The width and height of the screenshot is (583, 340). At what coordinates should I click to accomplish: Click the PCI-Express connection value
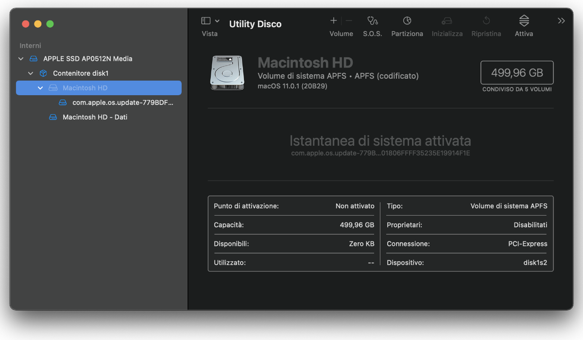(528, 244)
